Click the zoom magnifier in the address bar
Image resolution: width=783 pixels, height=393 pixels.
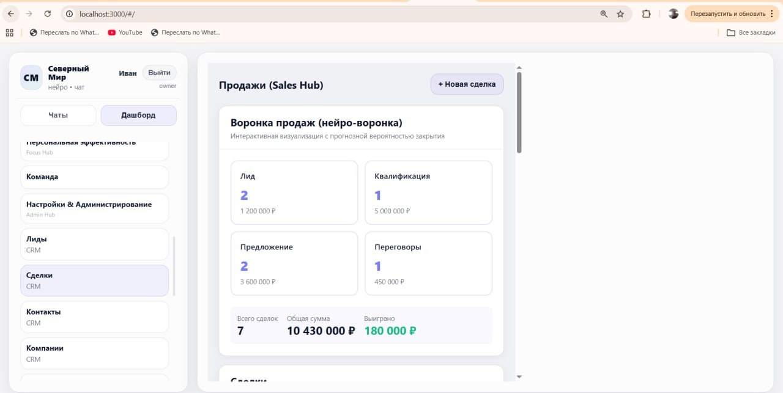604,13
